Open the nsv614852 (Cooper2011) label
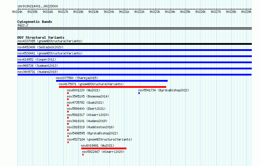The height and width of the screenshot is (166, 260). tap(37, 59)
